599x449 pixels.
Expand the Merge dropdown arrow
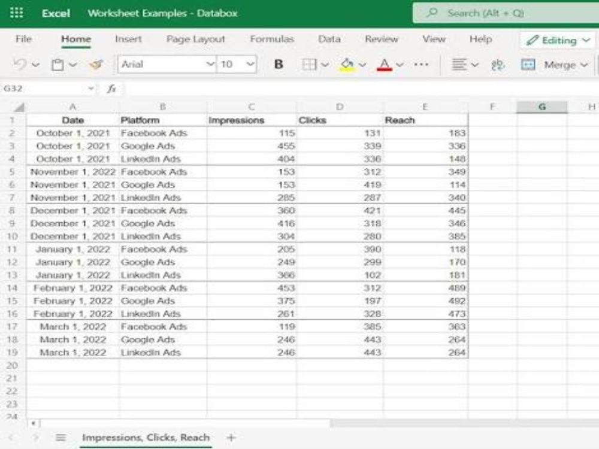point(583,65)
